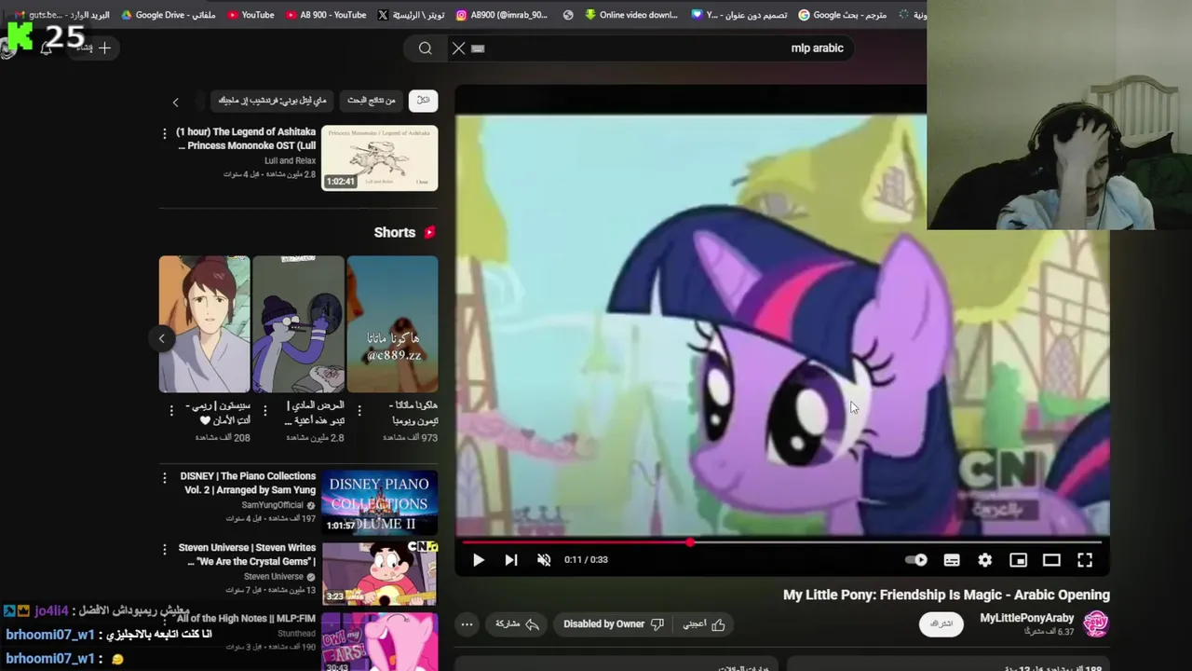Open the 'سبيستون | ريمي' short thumbnail

click(x=204, y=324)
